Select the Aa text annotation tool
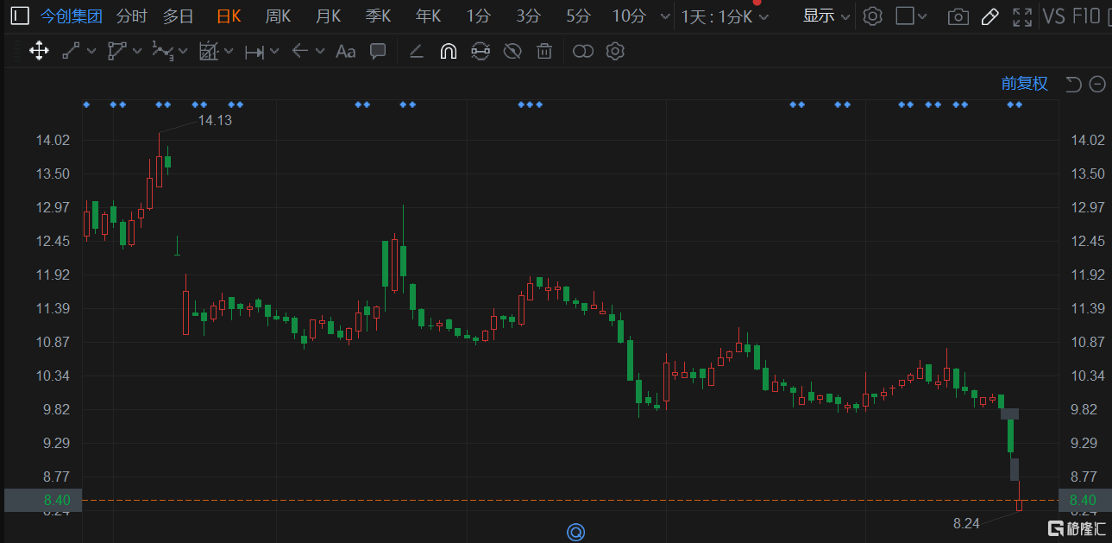The height and width of the screenshot is (543, 1112). (x=345, y=51)
